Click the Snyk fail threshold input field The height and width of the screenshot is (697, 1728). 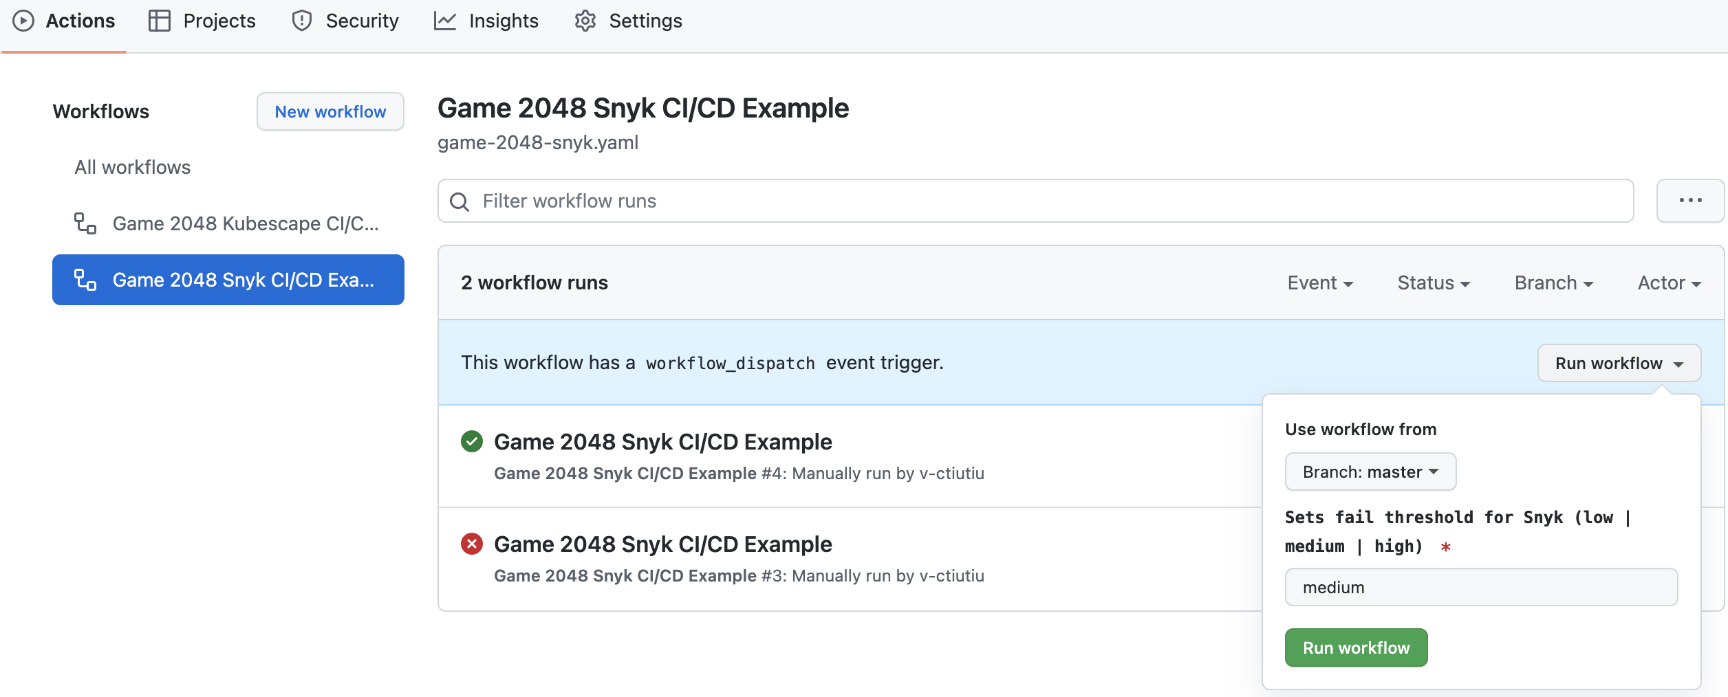pyautogui.click(x=1481, y=587)
